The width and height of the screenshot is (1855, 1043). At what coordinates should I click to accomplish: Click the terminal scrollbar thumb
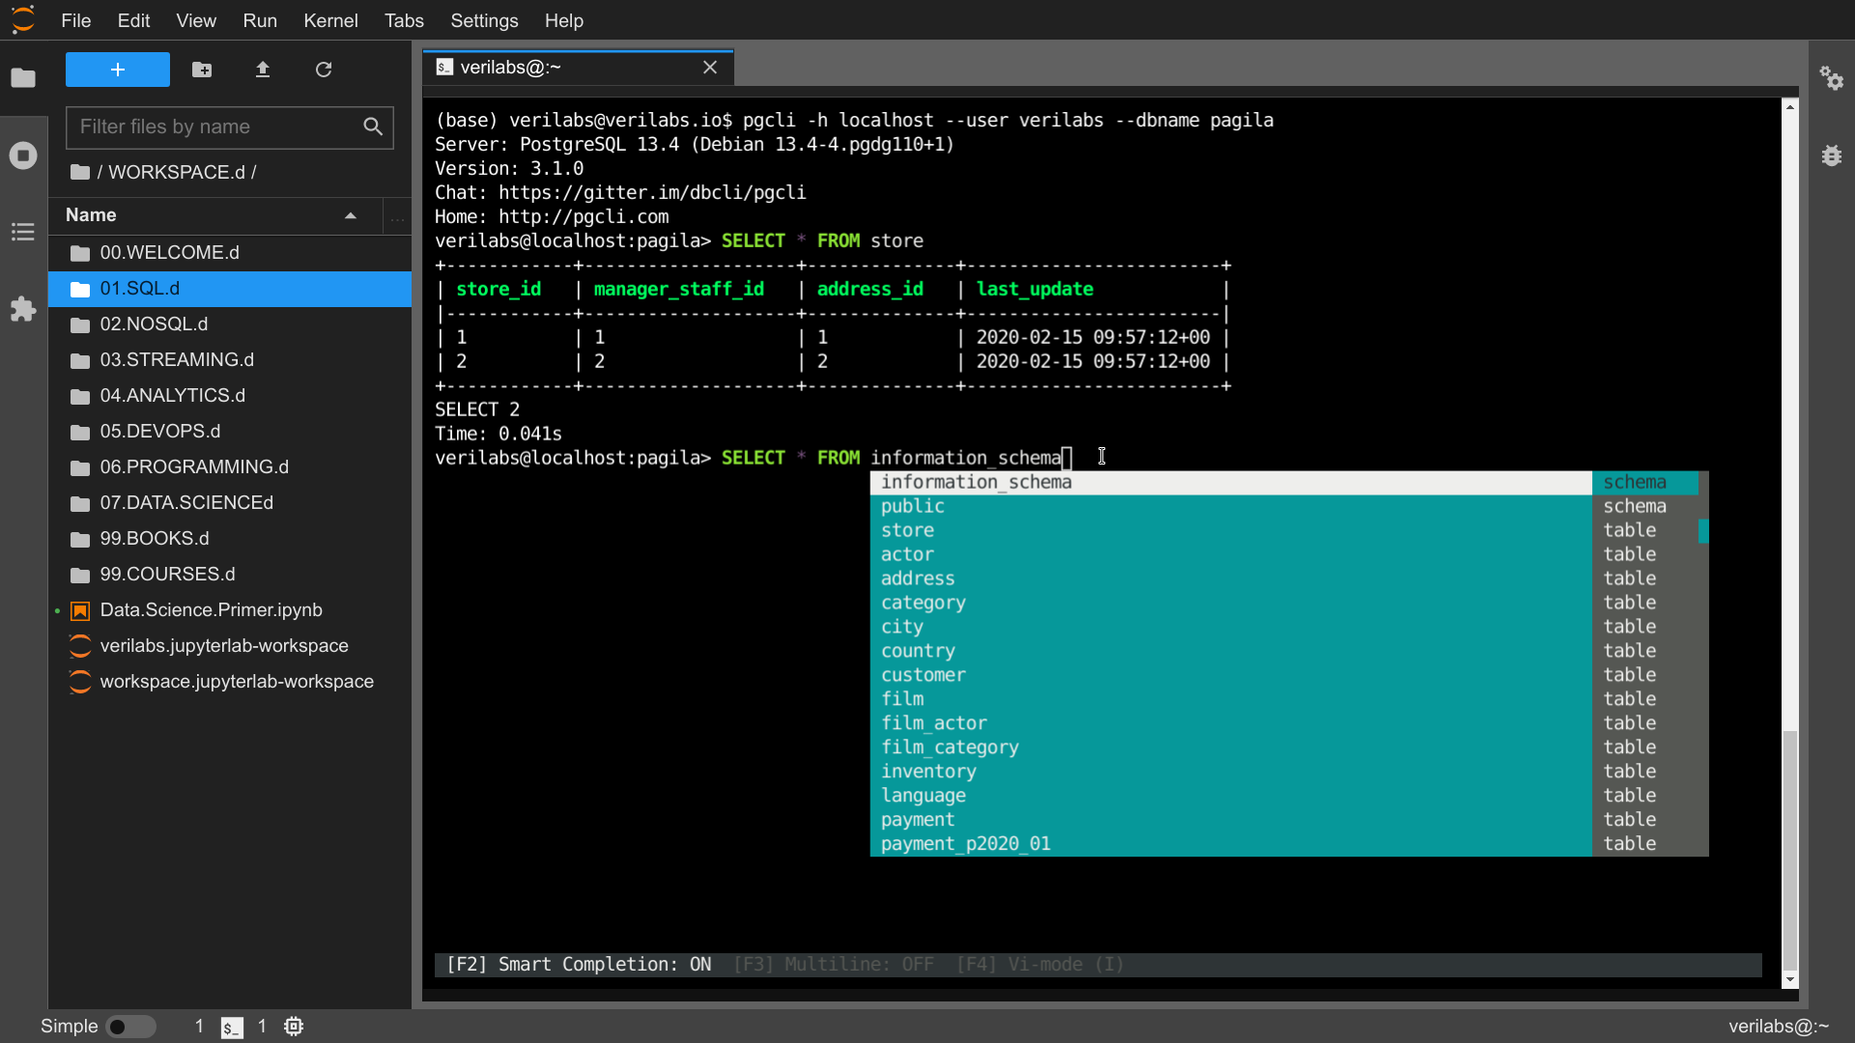coord(1790,850)
